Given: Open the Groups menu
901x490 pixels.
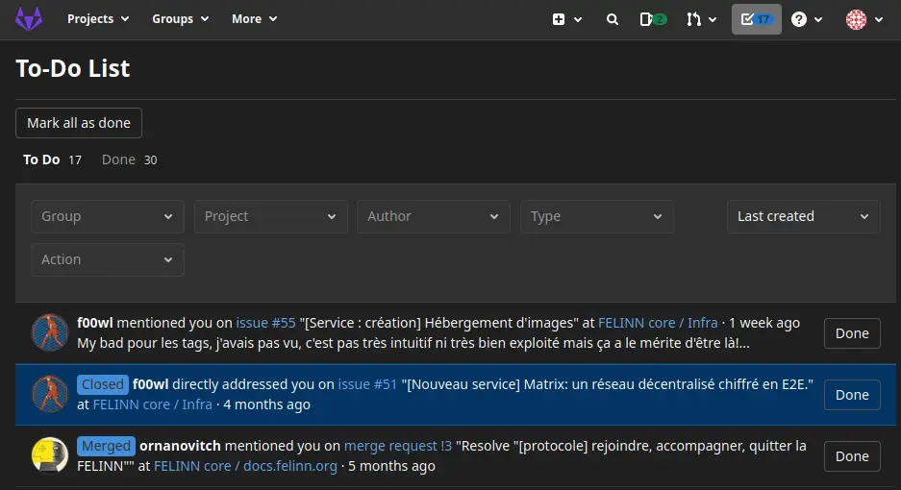Looking at the screenshot, I should [x=180, y=19].
